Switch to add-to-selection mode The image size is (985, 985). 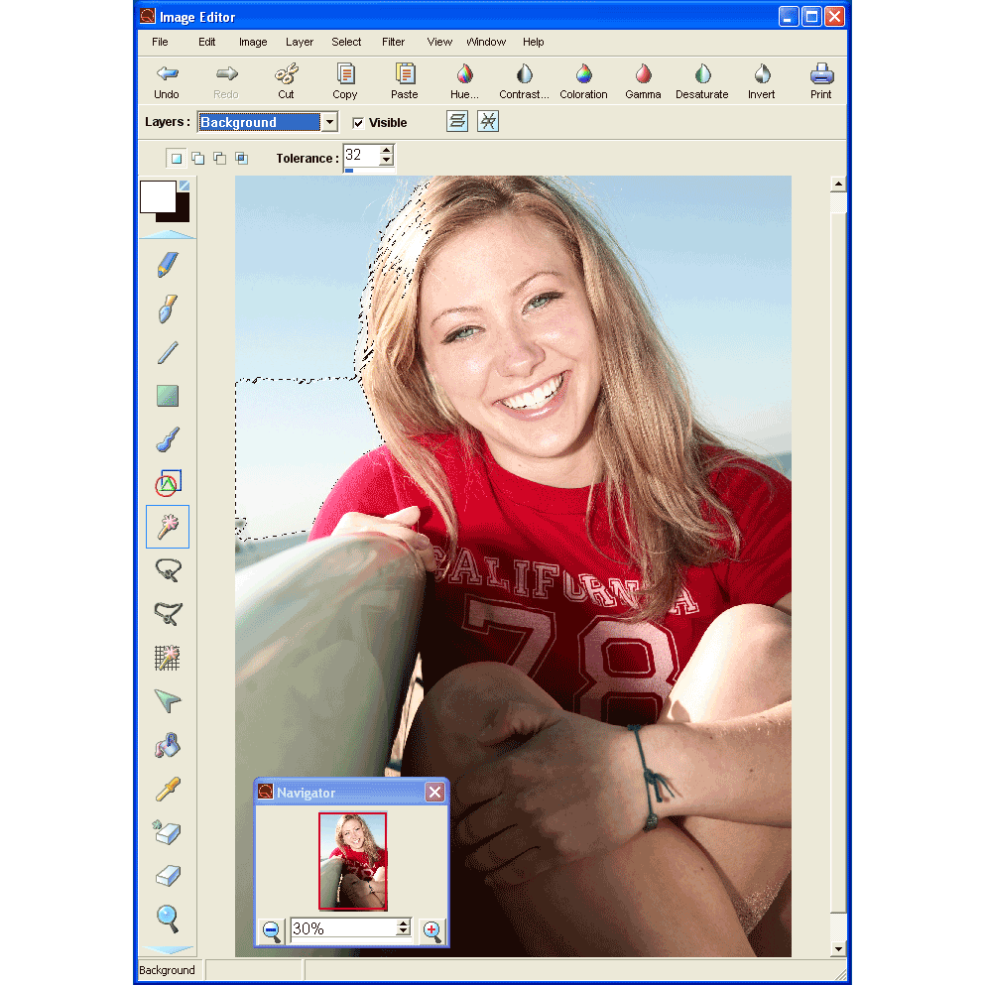(197, 157)
